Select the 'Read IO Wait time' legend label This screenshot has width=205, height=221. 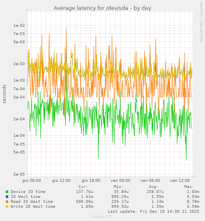pos(32,202)
